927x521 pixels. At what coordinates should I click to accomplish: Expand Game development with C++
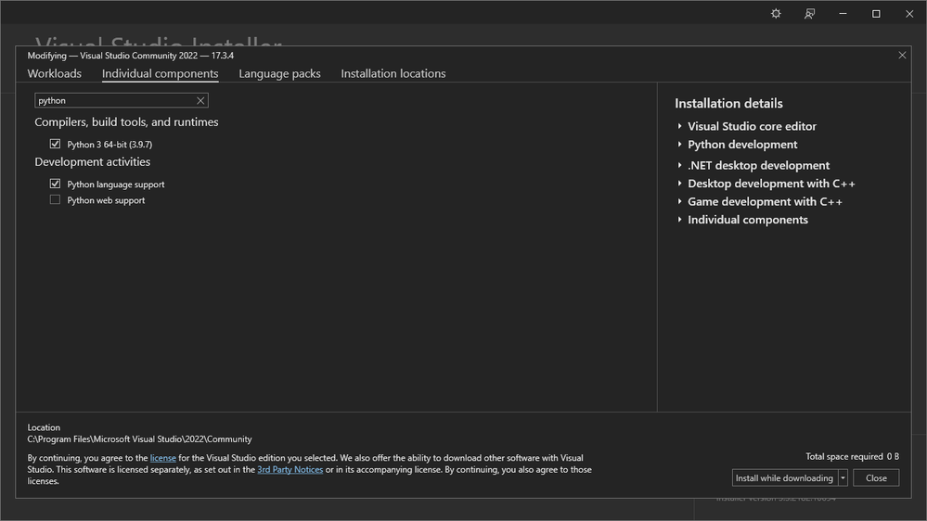click(x=680, y=201)
